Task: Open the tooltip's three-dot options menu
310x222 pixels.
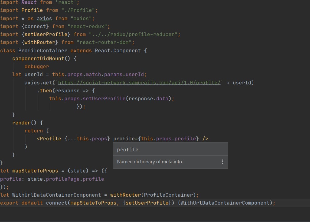Action: point(223,162)
